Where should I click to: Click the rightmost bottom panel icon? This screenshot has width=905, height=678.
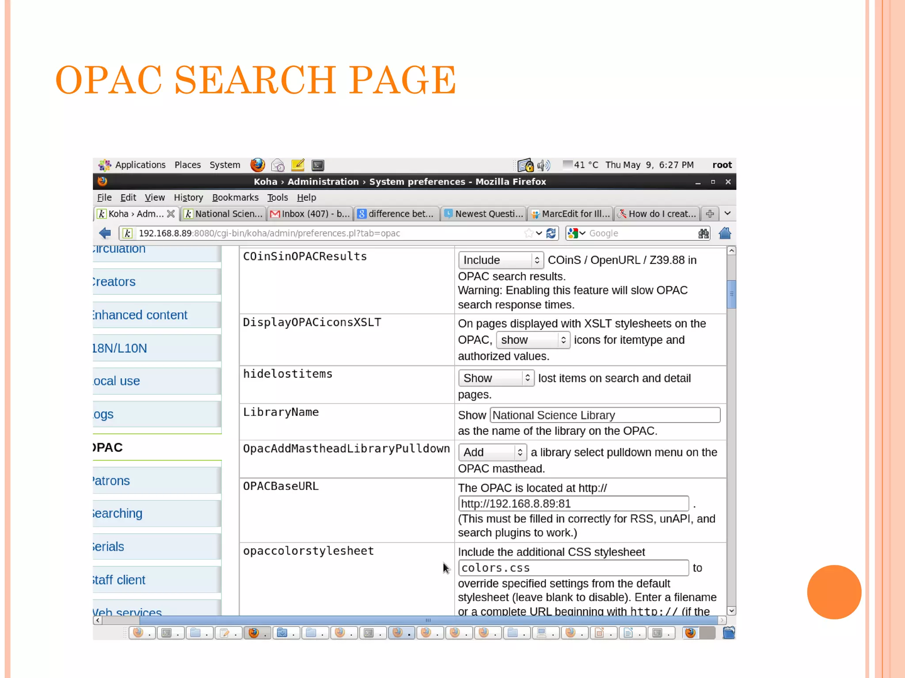[729, 633]
